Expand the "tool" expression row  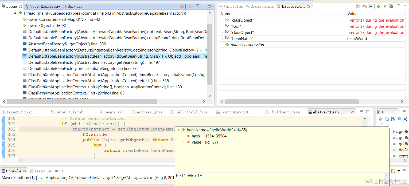point(222,26)
